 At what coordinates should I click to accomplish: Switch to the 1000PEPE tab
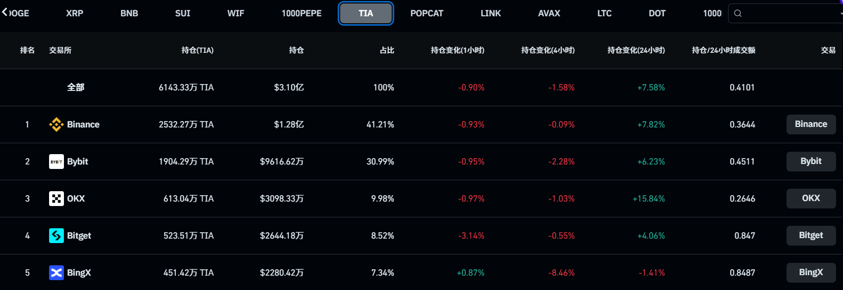301,13
